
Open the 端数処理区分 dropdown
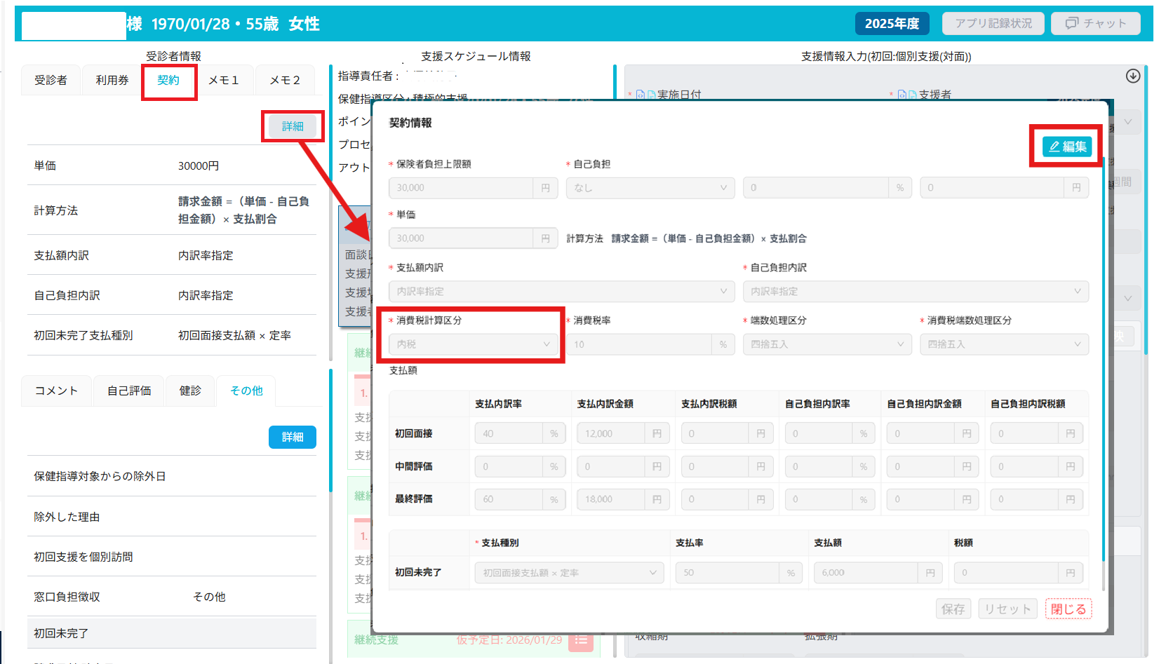click(826, 344)
